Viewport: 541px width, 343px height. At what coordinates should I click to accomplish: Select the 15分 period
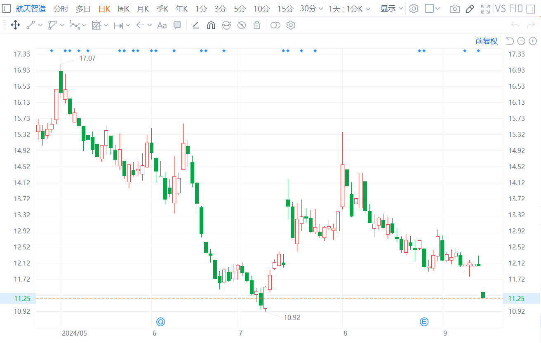coord(285,9)
